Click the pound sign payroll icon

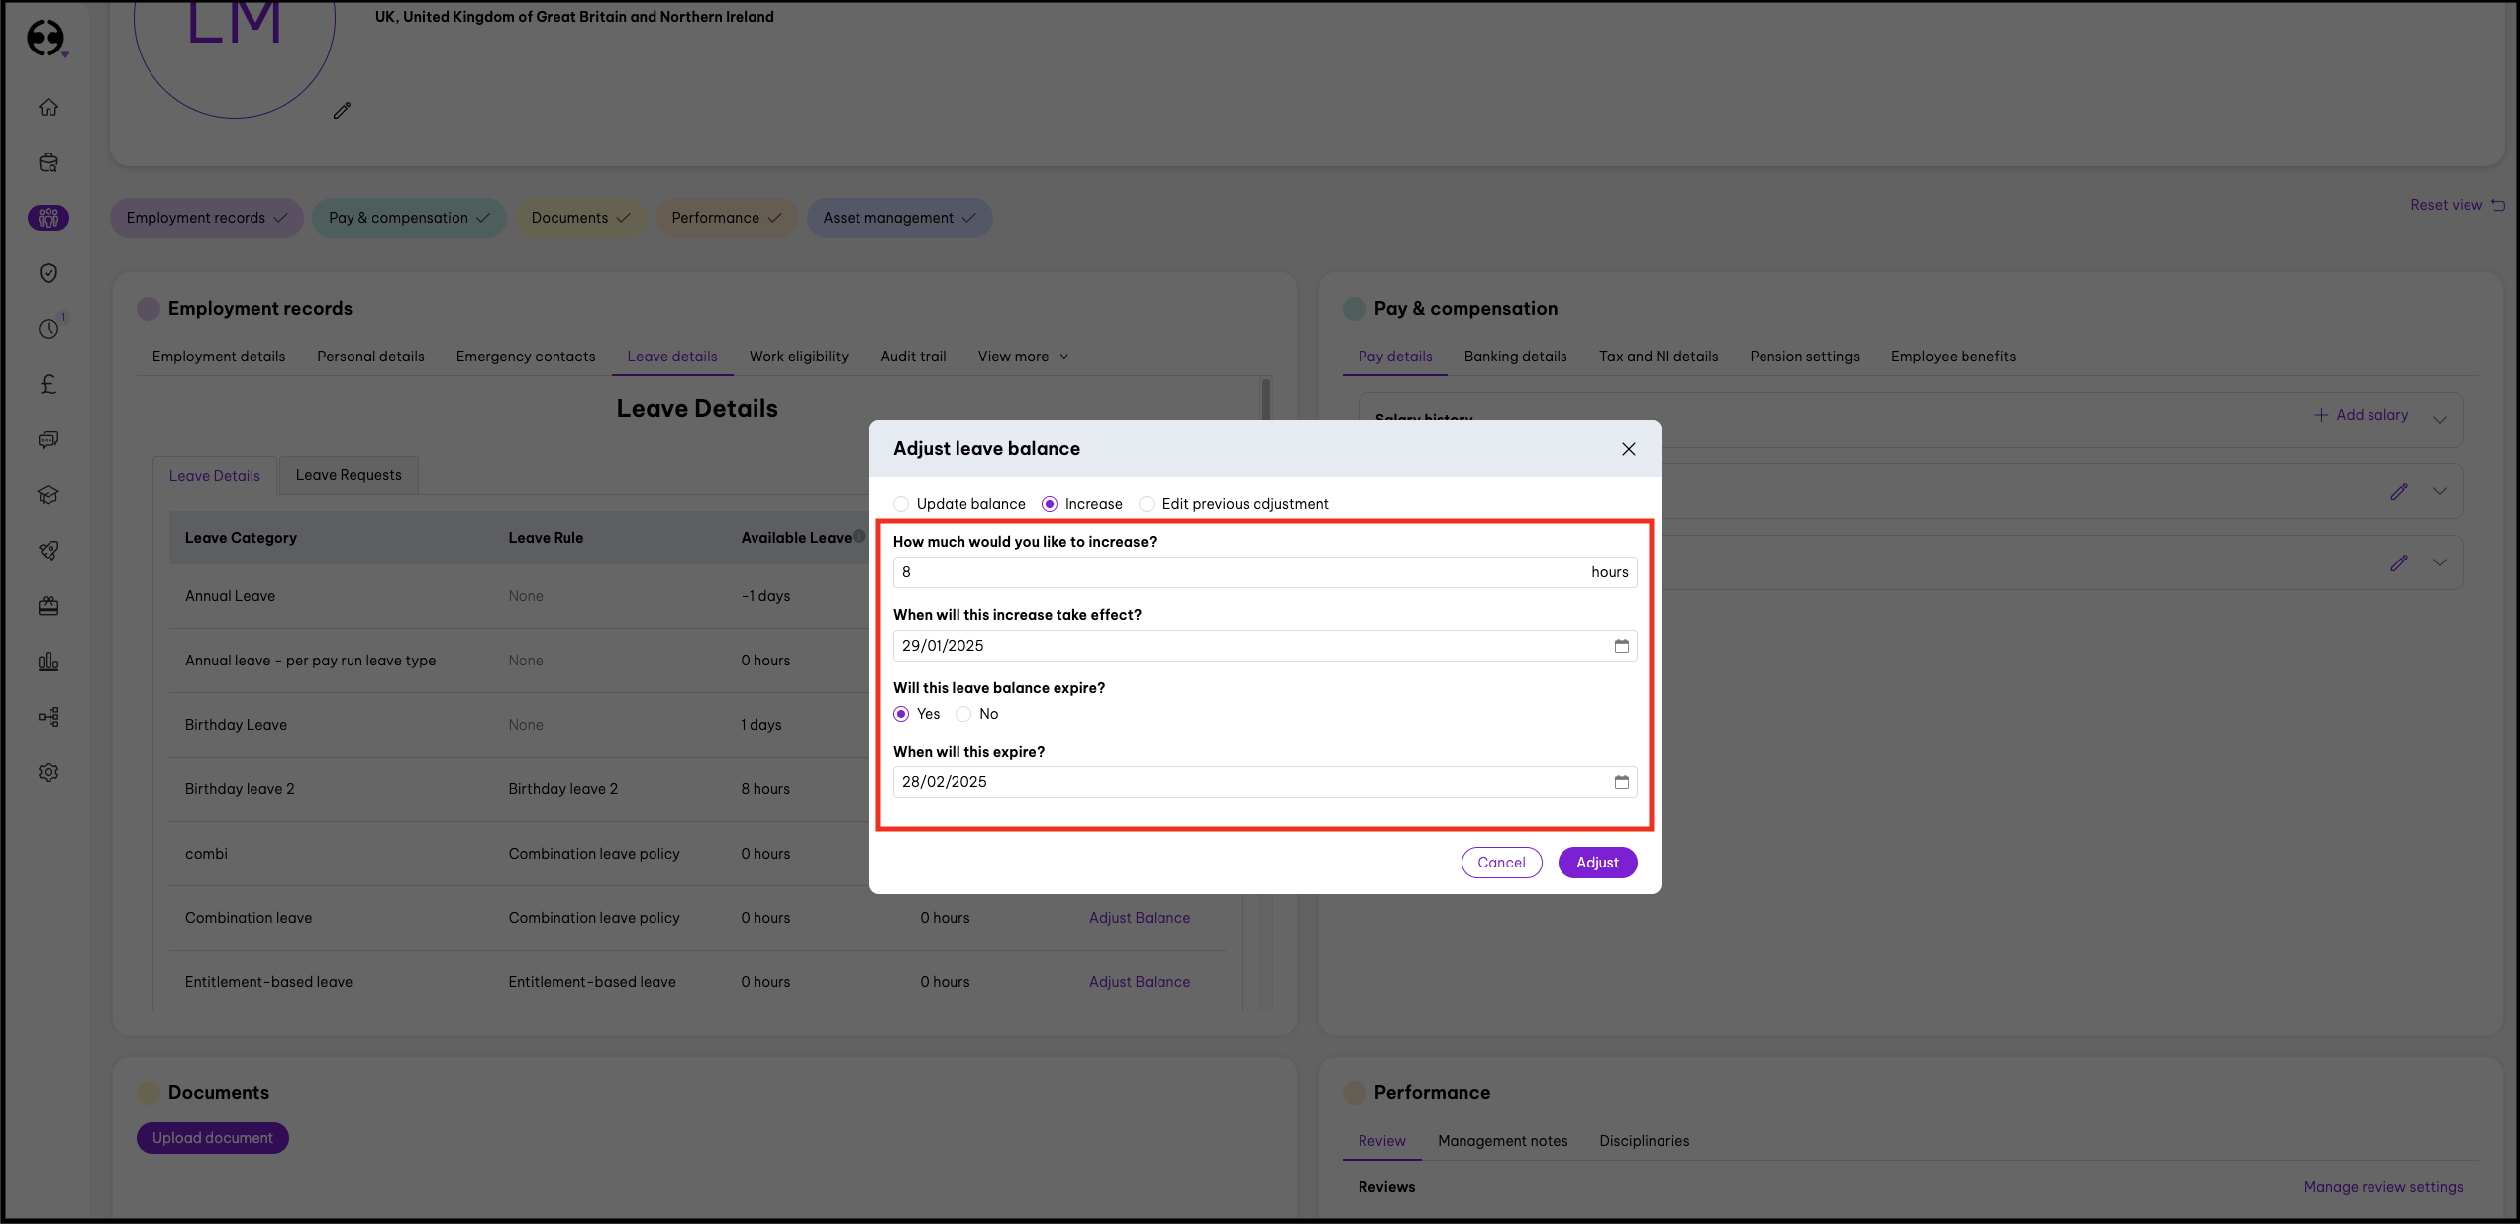pyautogui.click(x=48, y=384)
